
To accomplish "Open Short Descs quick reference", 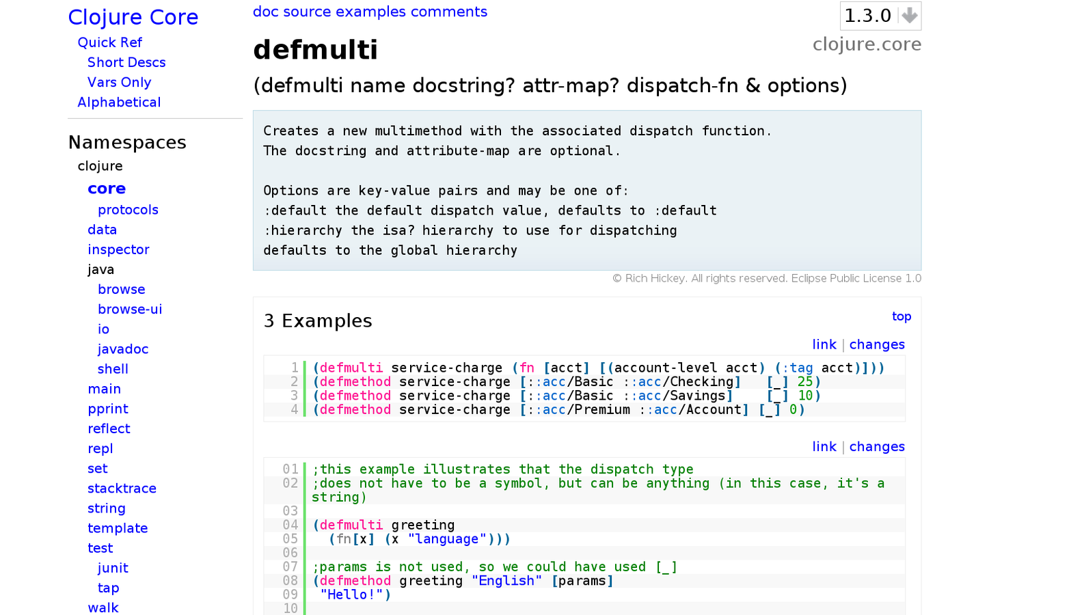I will coord(126,62).
